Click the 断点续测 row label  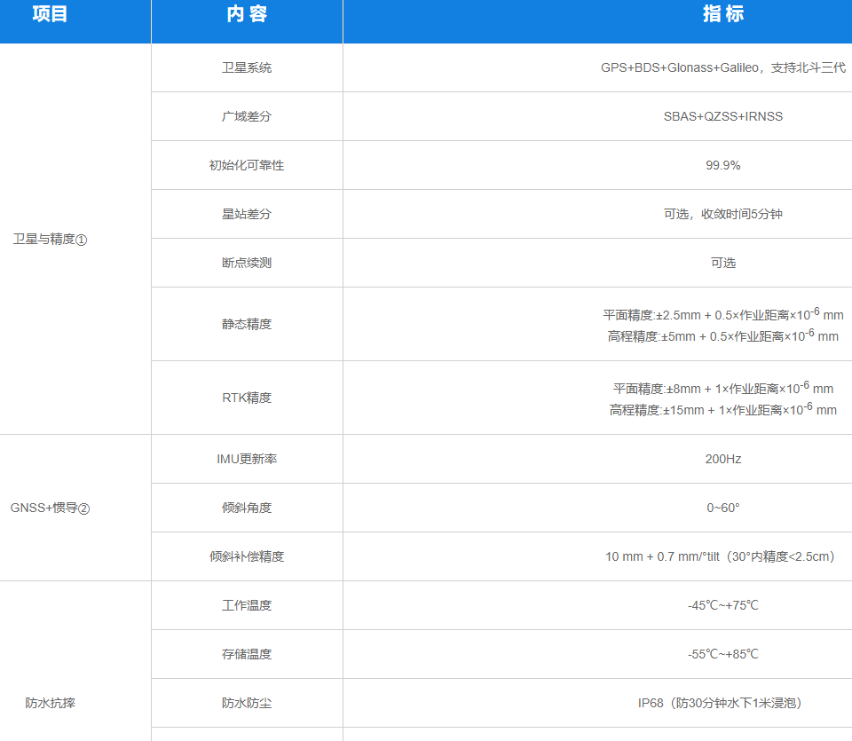click(247, 263)
